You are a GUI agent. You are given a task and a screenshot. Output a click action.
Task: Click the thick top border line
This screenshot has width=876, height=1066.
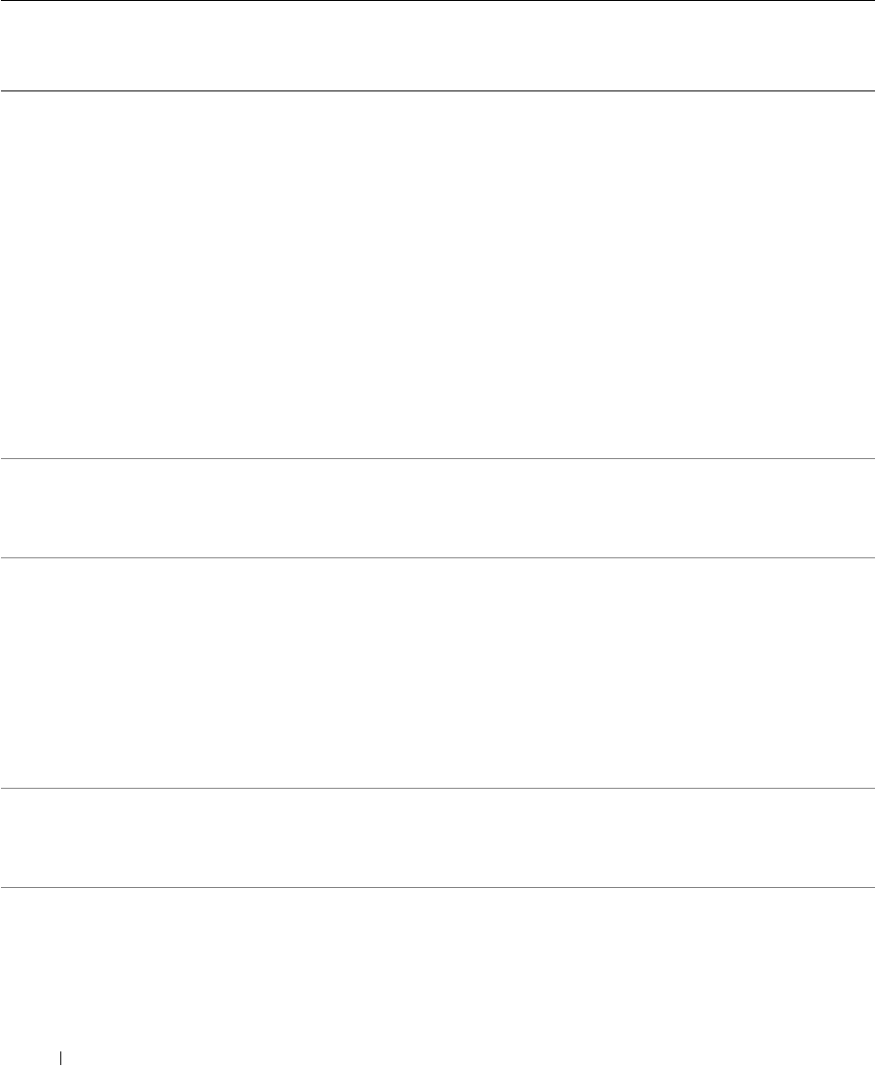point(438,1)
